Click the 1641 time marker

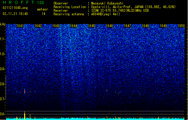click(20, 26)
